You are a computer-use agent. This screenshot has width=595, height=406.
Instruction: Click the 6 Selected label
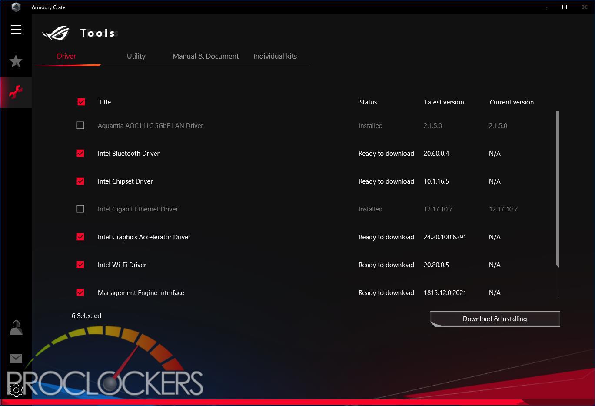point(86,316)
